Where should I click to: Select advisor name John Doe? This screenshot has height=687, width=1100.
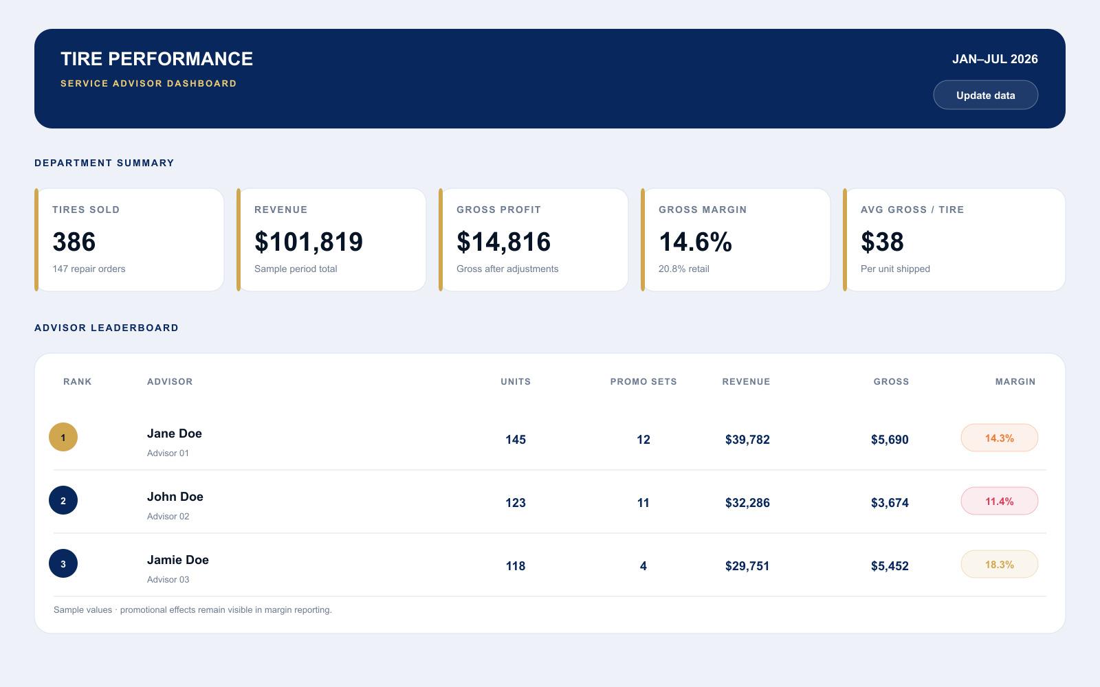(x=175, y=497)
